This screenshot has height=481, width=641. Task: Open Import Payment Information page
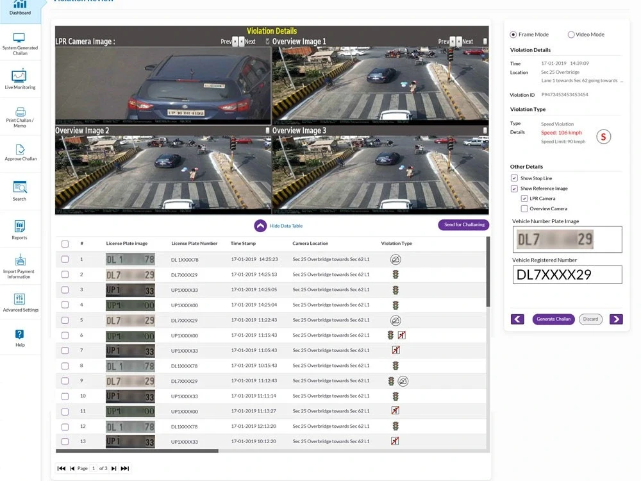[x=19, y=267]
